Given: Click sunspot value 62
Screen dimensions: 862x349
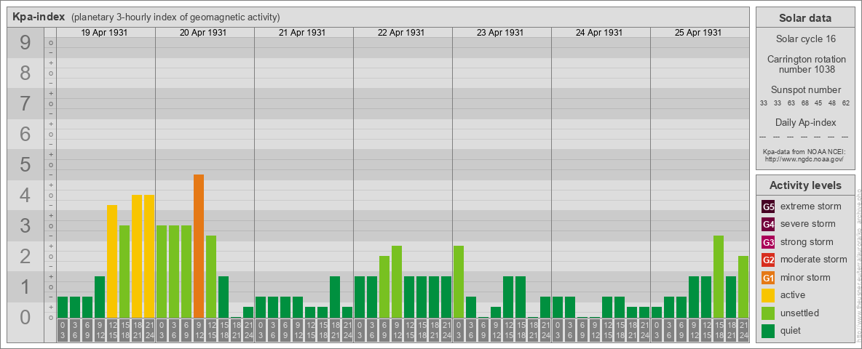Looking at the screenshot, I should point(845,103).
